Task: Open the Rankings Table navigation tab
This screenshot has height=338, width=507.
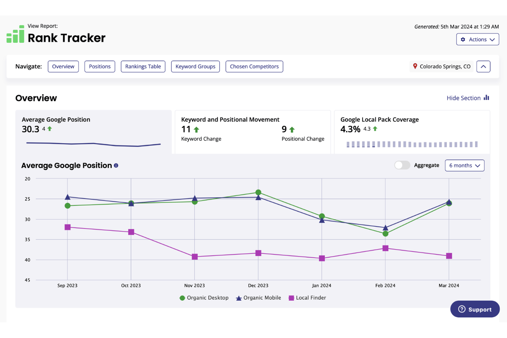Action: point(143,66)
